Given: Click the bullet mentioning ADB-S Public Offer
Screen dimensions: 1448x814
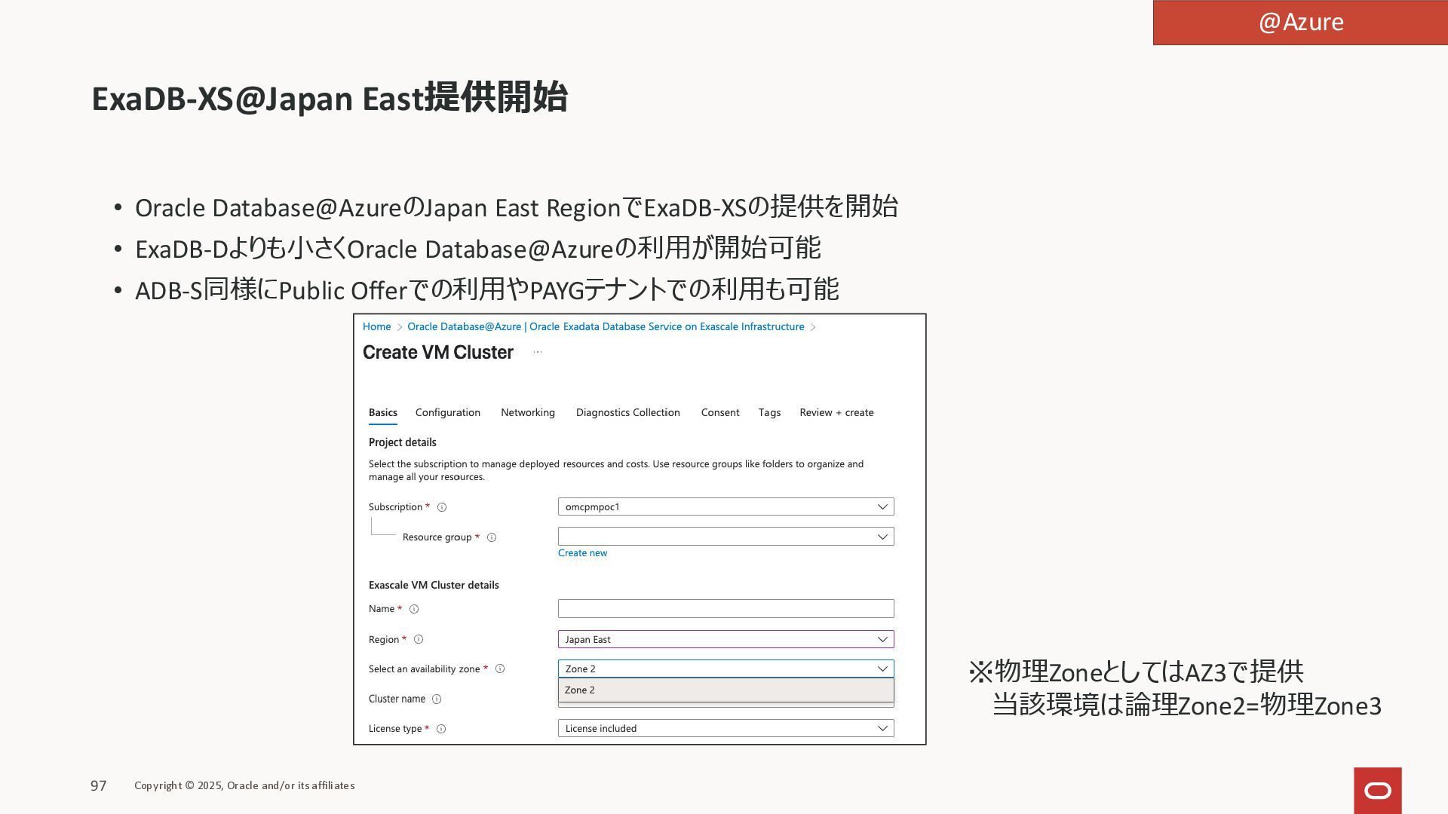Looking at the screenshot, I should pos(487,289).
